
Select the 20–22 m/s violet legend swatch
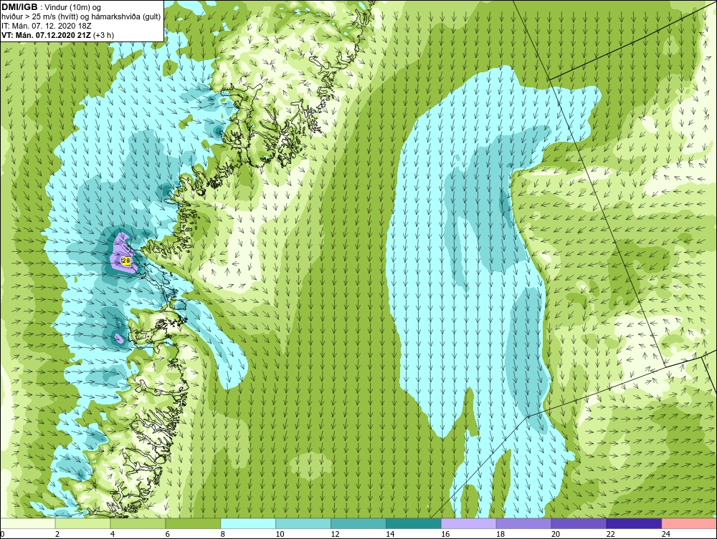(x=579, y=523)
